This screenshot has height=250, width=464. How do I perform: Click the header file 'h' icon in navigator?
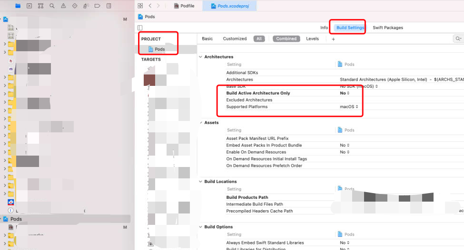click(x=10, y=61)
